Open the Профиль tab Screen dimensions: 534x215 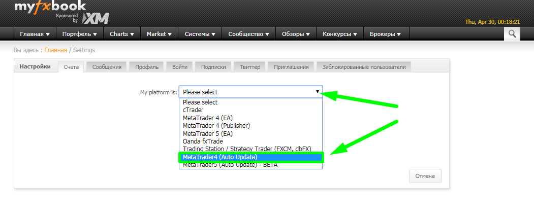point(147,67)
